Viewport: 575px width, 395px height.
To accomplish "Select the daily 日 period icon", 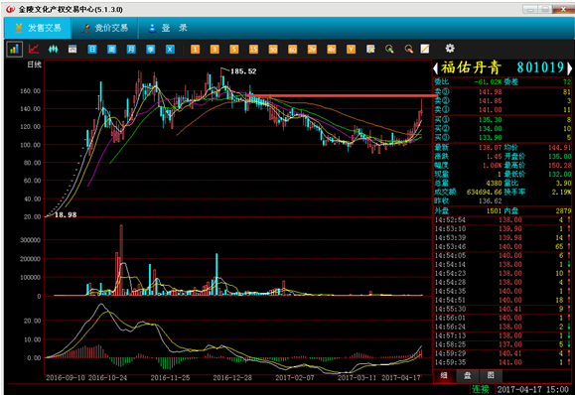I will (92, 49).
